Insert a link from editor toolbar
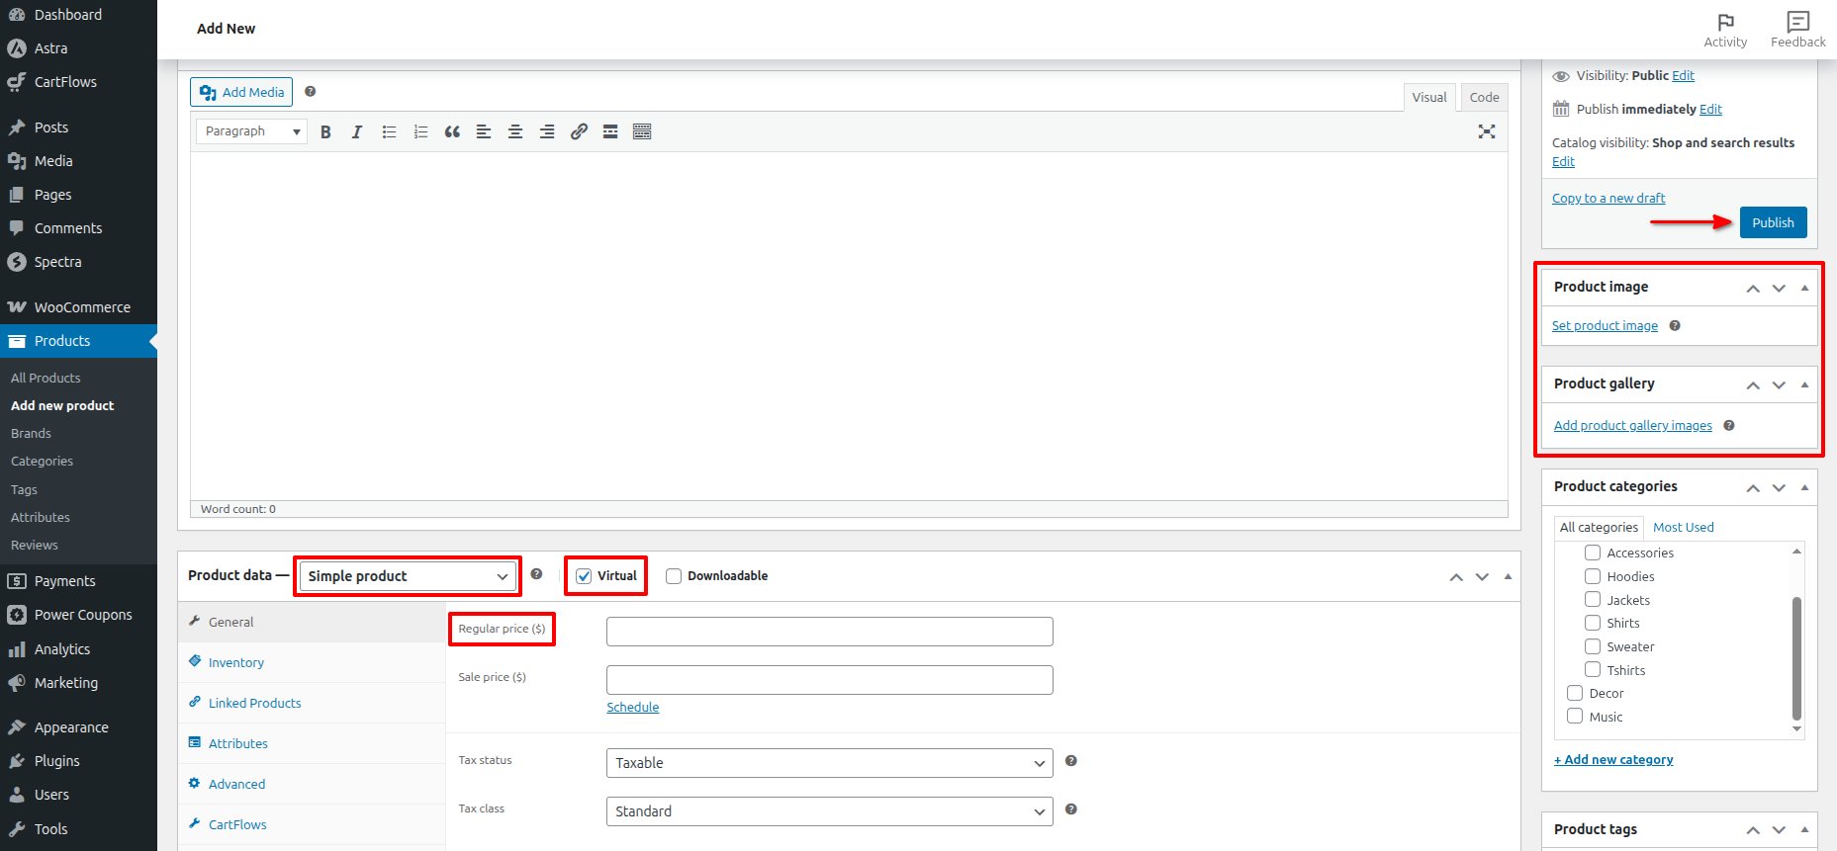This screenshot has height=851, width=1837. click(x=579, y=131)
